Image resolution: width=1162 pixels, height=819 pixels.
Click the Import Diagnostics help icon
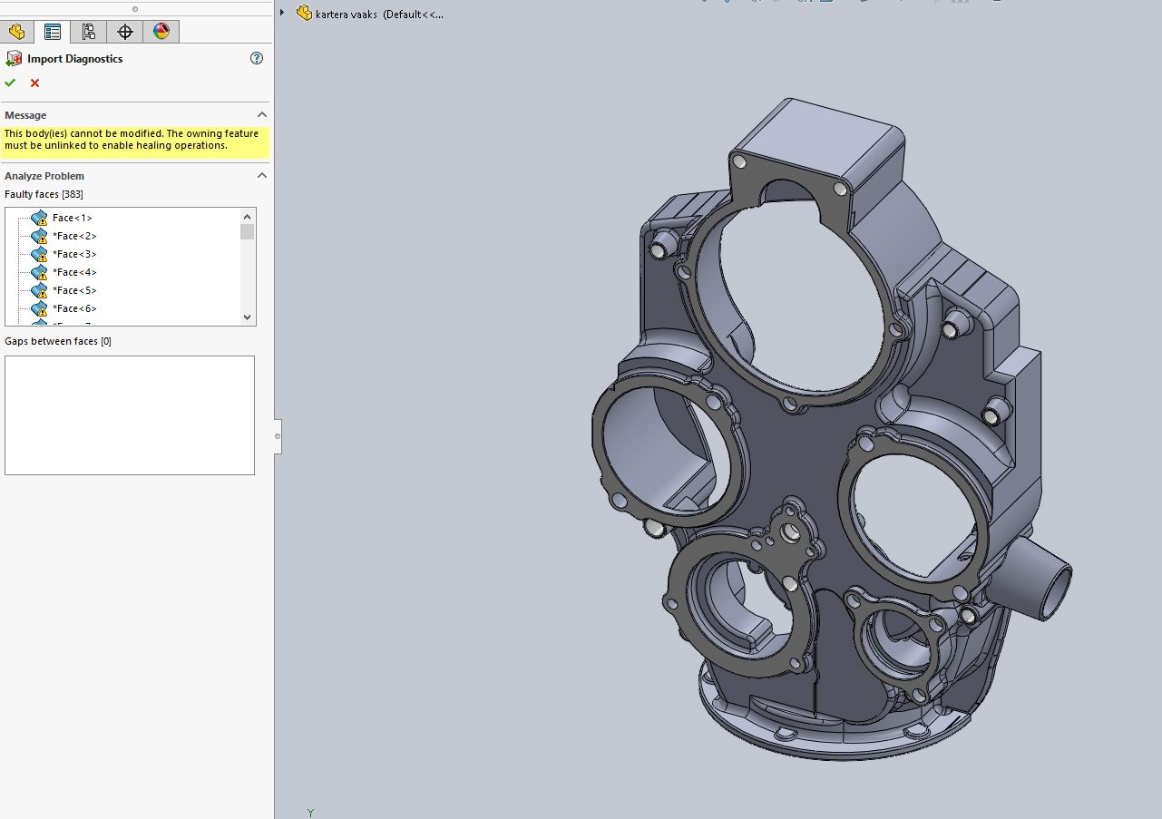point(257,58)
